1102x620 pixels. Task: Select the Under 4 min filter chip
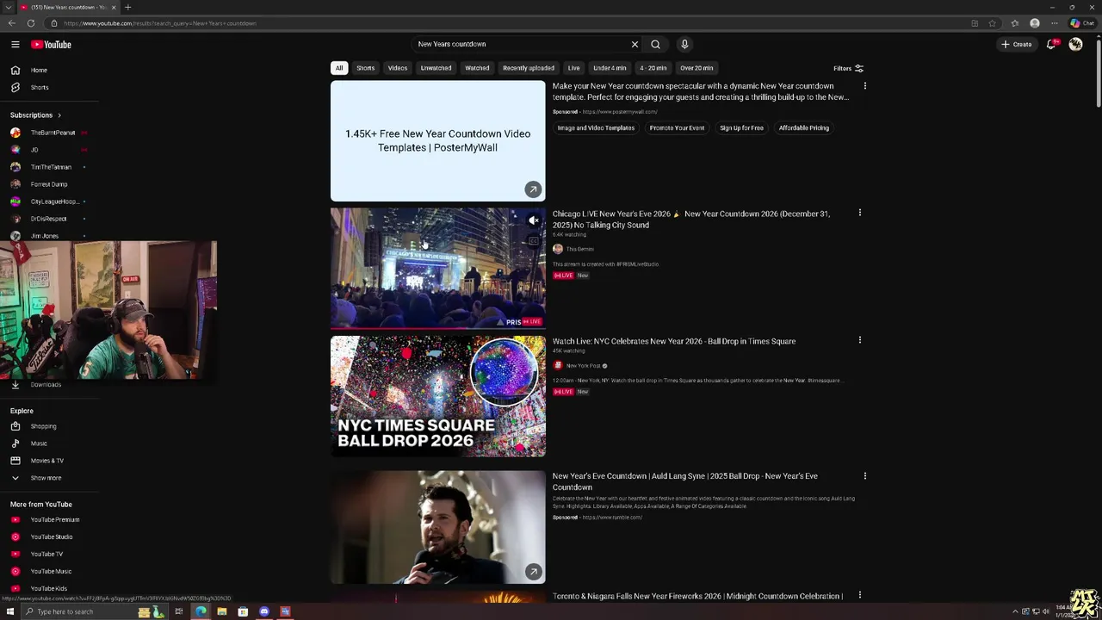click(610, 68)
